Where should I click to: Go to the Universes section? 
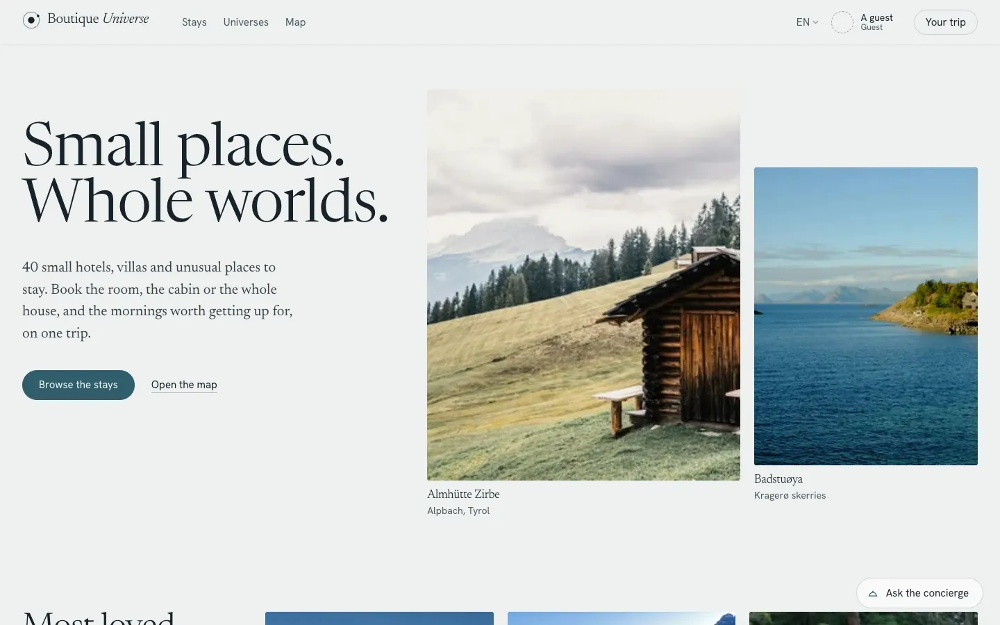(246, 22)
